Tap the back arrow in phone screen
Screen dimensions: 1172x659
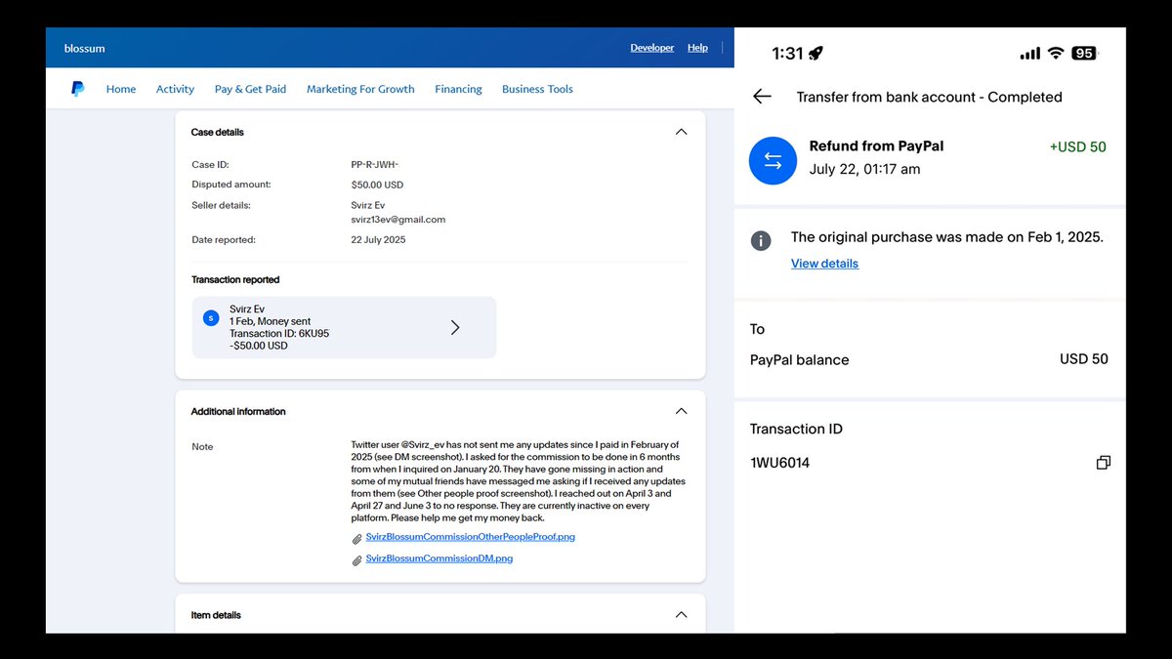point(762,97)
